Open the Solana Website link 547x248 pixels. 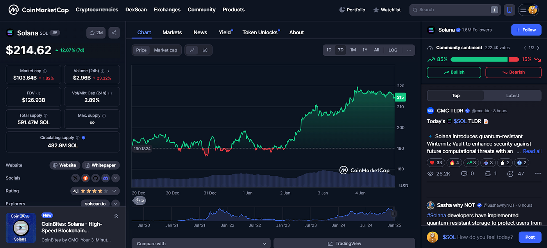[x=64, y=165]
